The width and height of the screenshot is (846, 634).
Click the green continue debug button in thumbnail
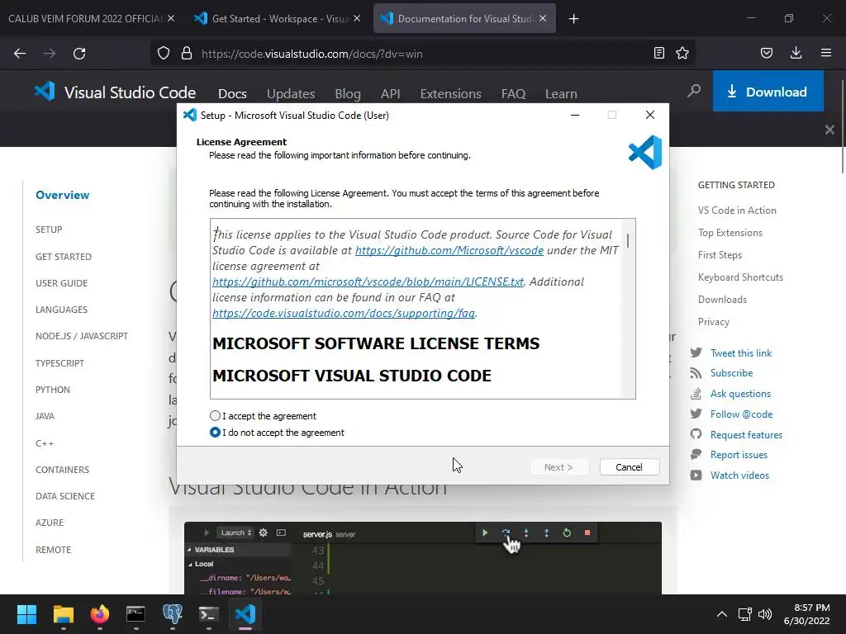[x=485, y=532]
